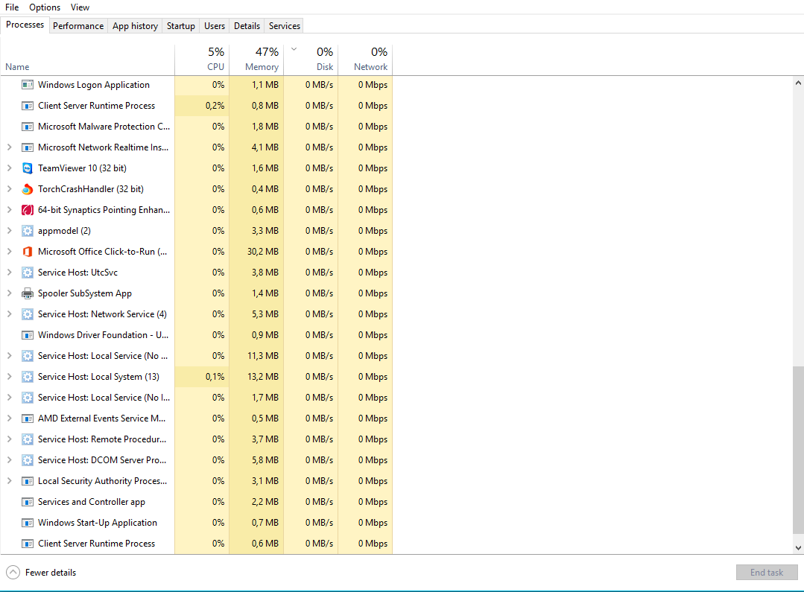
Task: Click the Local Security Authority Process icon
Action: pyautogui.click(x=27, y=481)
